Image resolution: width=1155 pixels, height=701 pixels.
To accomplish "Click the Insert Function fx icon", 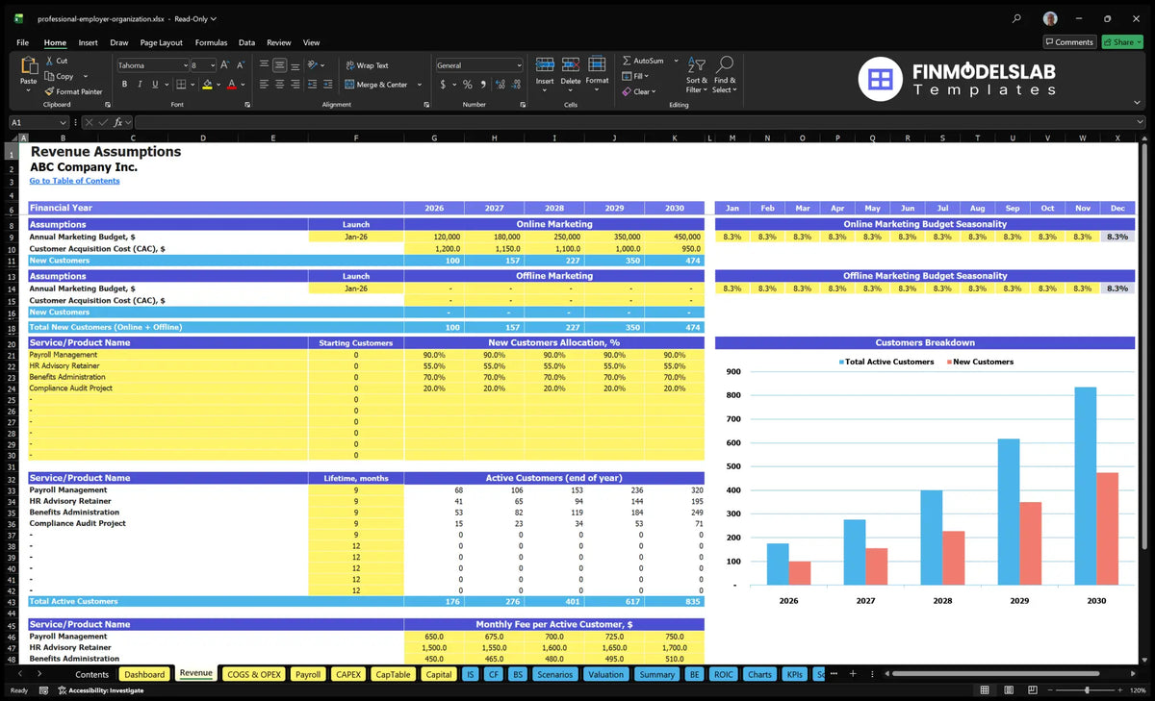I will (119, 122).
